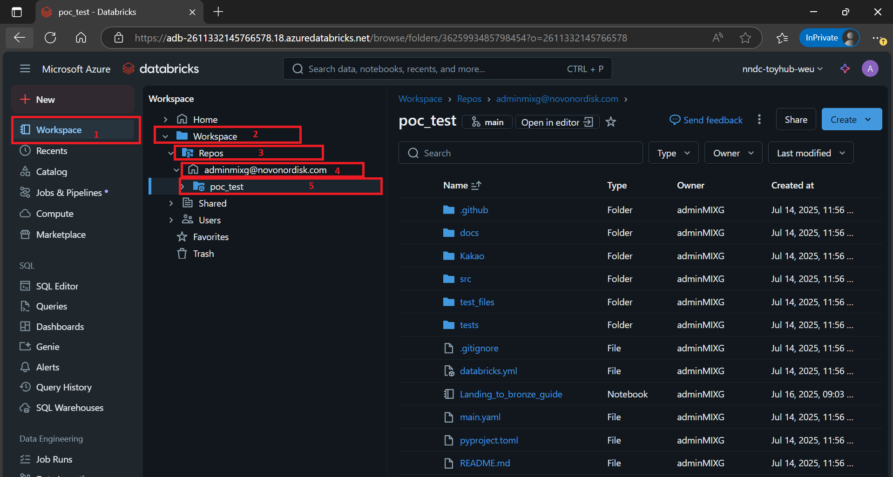Open main.yaml file
893x477 pixels.
tap(480, 417)
